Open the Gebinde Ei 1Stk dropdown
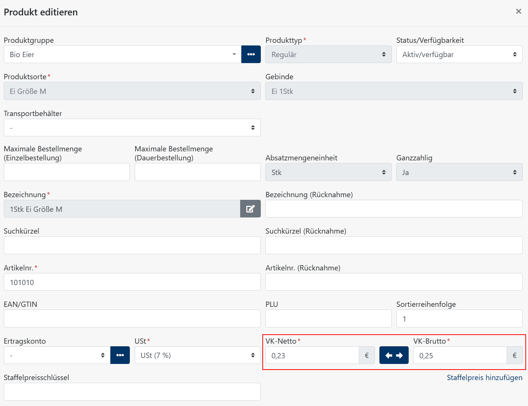Screen dimensions: 528x406 click(394, 91)
